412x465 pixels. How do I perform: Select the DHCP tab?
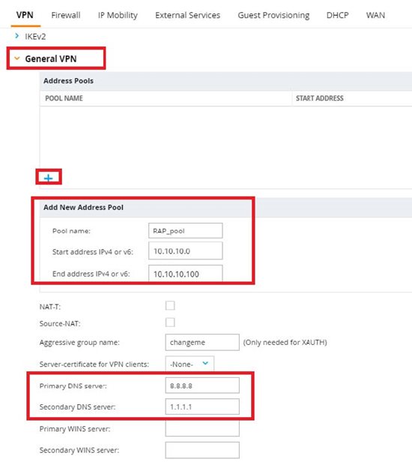tap(337, 15)
